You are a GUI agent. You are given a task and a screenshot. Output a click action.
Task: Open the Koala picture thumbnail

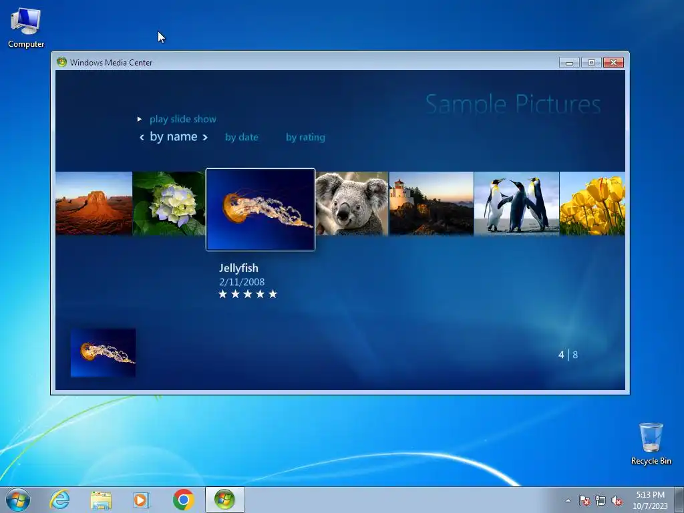pos(351,203)
